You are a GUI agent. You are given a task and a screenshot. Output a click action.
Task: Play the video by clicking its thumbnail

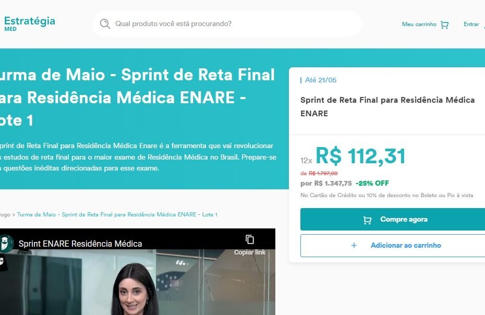[138, 282]
